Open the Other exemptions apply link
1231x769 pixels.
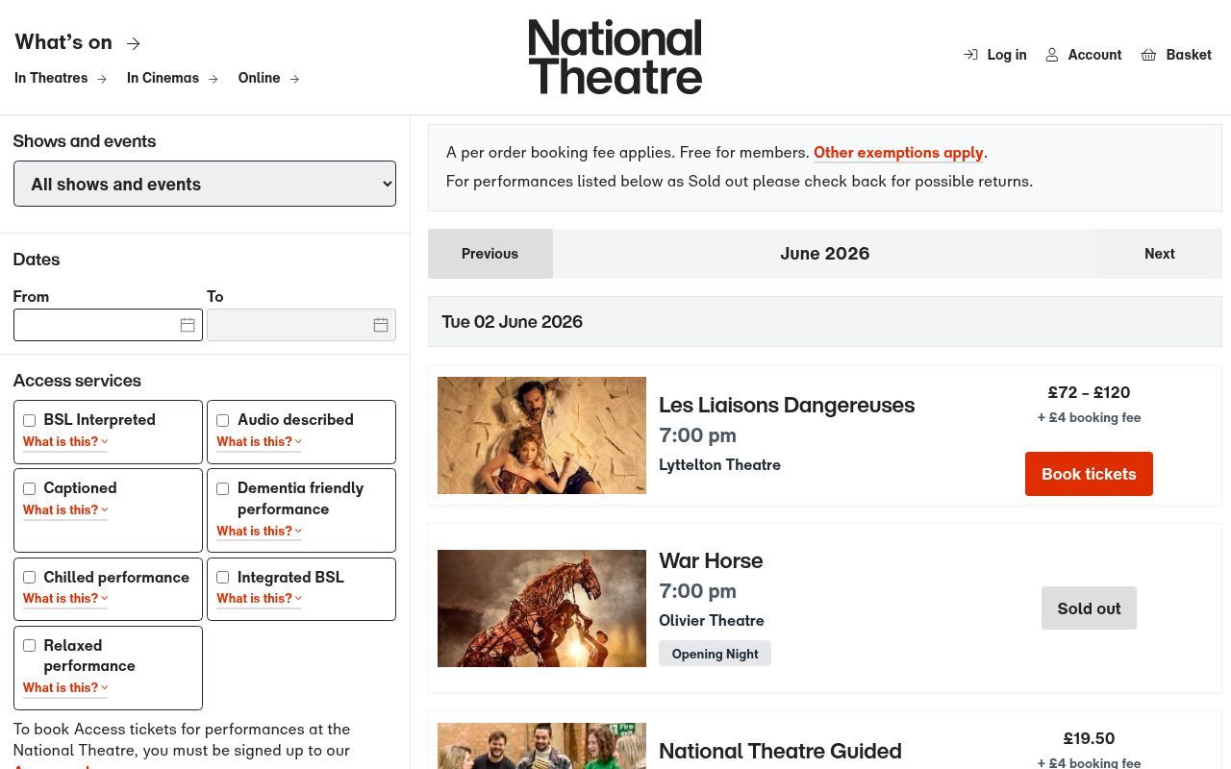[898, 152]
